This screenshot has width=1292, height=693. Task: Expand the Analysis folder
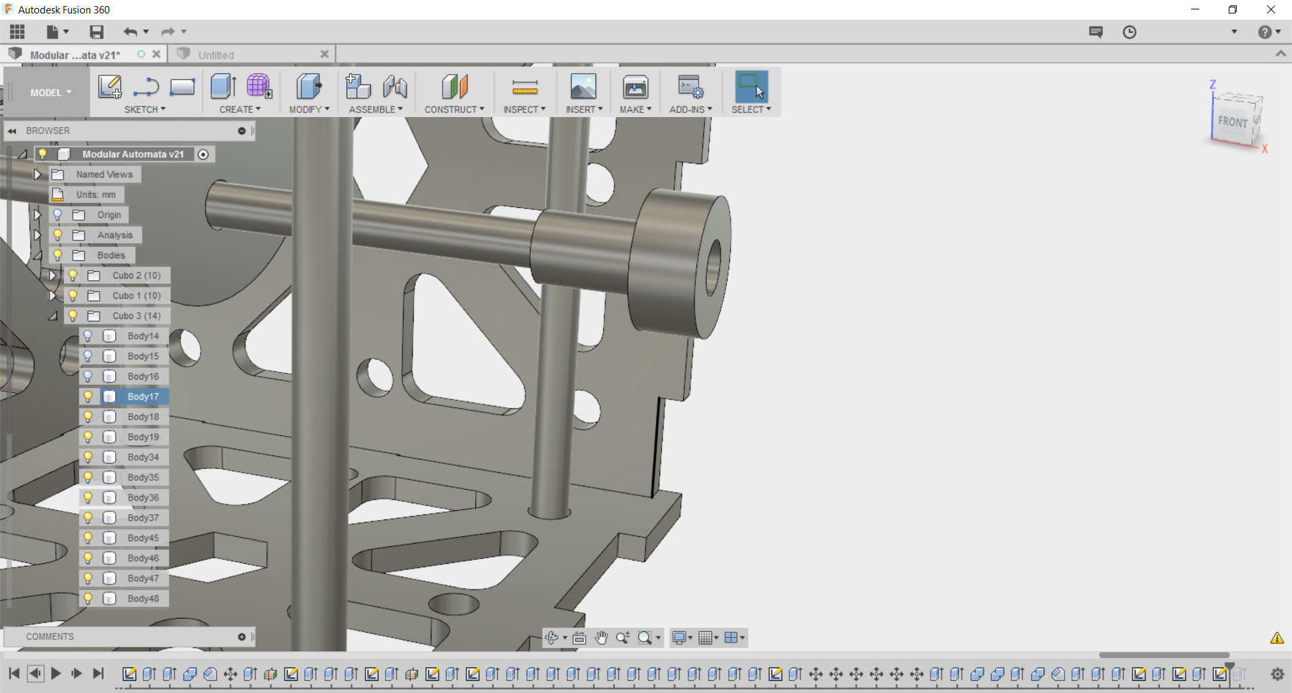(x=38, y=235)
